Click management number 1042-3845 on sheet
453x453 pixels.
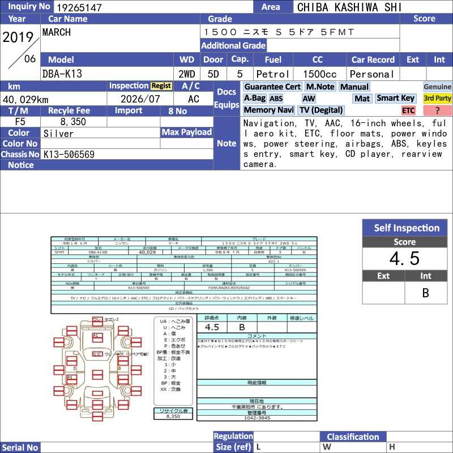257,418
